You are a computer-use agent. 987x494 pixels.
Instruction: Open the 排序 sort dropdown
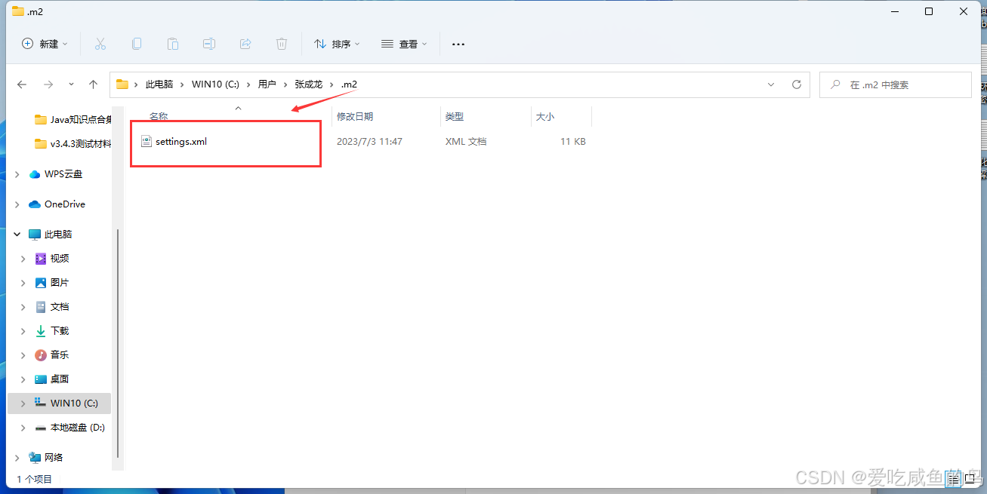(x=337, y=44)
